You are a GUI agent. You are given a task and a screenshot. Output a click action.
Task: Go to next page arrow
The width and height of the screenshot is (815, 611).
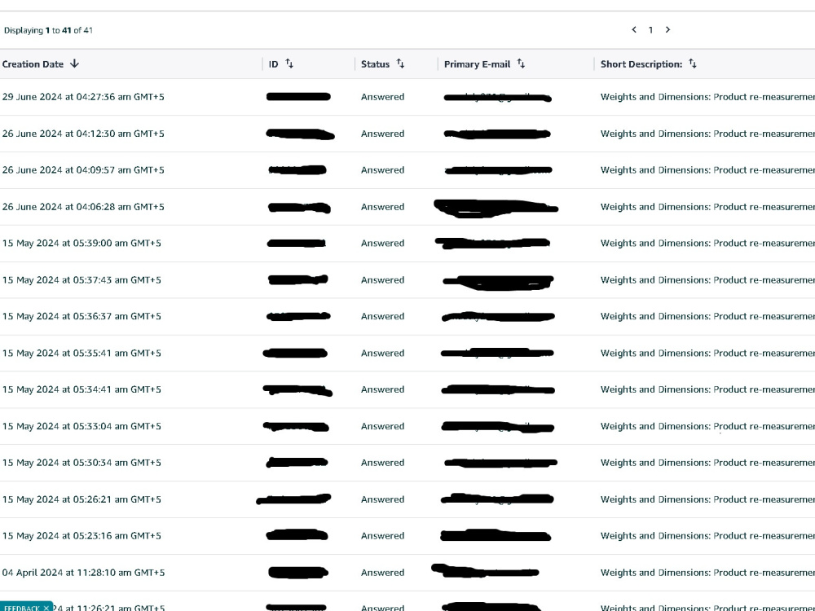[x=668, y=29]
